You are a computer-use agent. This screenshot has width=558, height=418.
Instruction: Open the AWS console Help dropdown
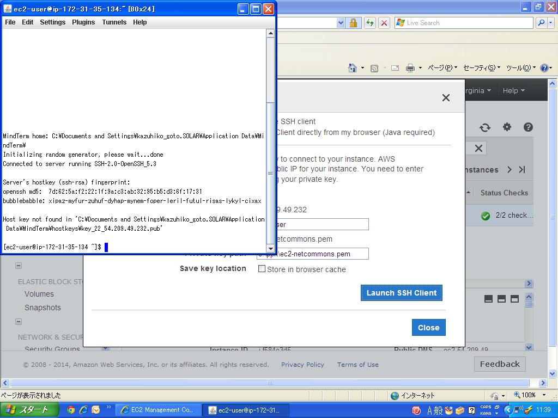[513, 91]
